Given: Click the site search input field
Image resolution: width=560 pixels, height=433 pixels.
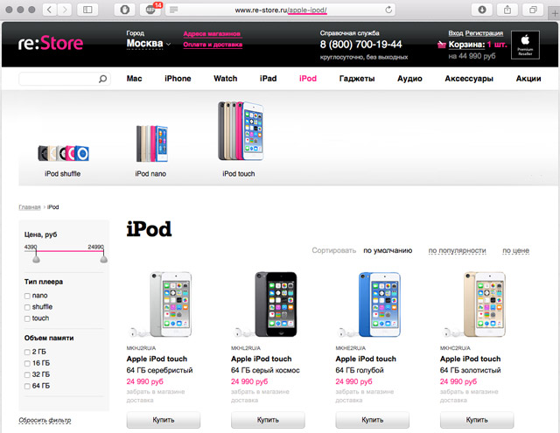Looking at the screenshot, I should pos(65,79).
